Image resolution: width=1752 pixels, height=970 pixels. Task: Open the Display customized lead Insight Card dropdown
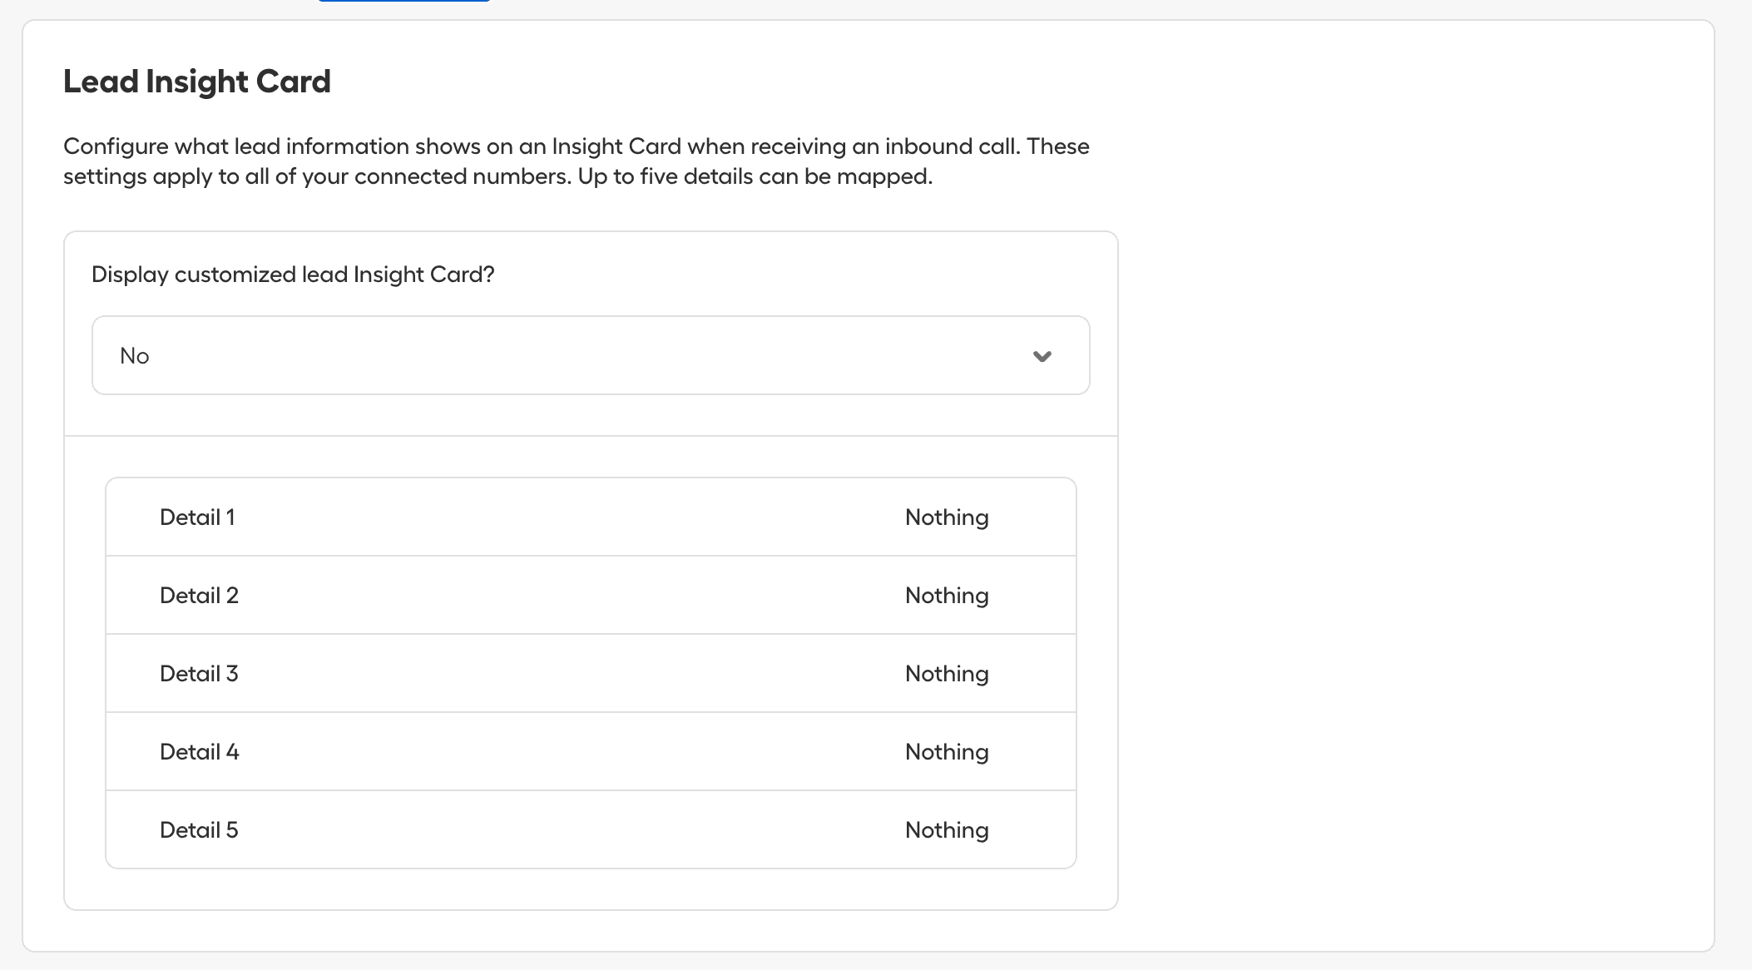point(591,355)
